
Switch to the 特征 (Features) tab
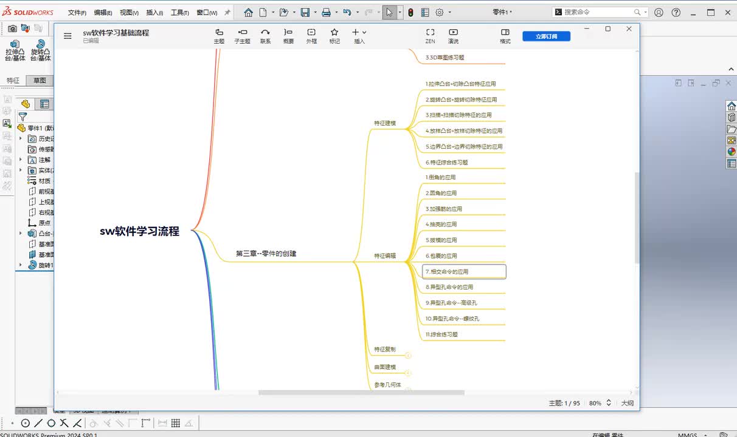(x=13, y=80)
